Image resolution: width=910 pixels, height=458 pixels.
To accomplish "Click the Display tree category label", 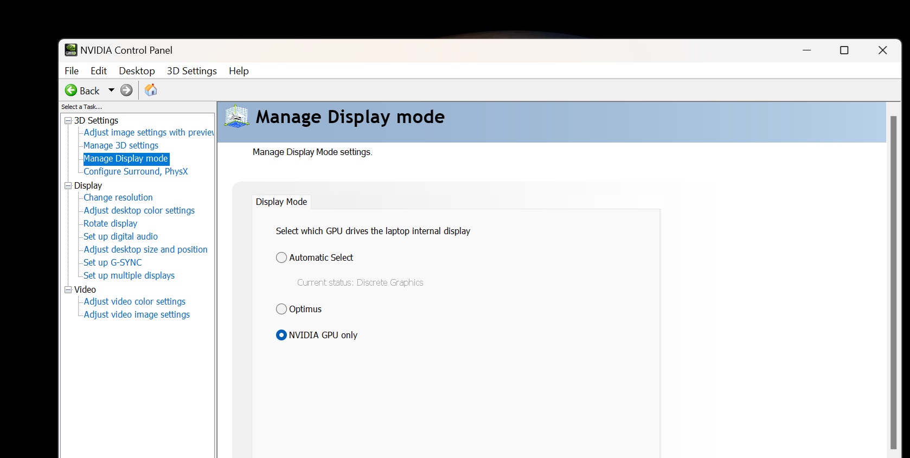I will pyautogui.click(x=88, y=185).
